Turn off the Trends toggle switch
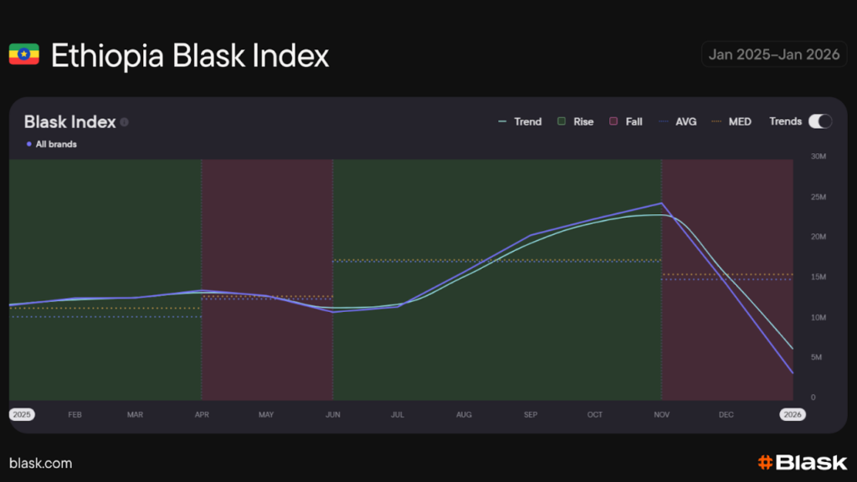Image resolution: width=857 pixels, height=482 pixels. pyautogui.click(x=820, y=121)
